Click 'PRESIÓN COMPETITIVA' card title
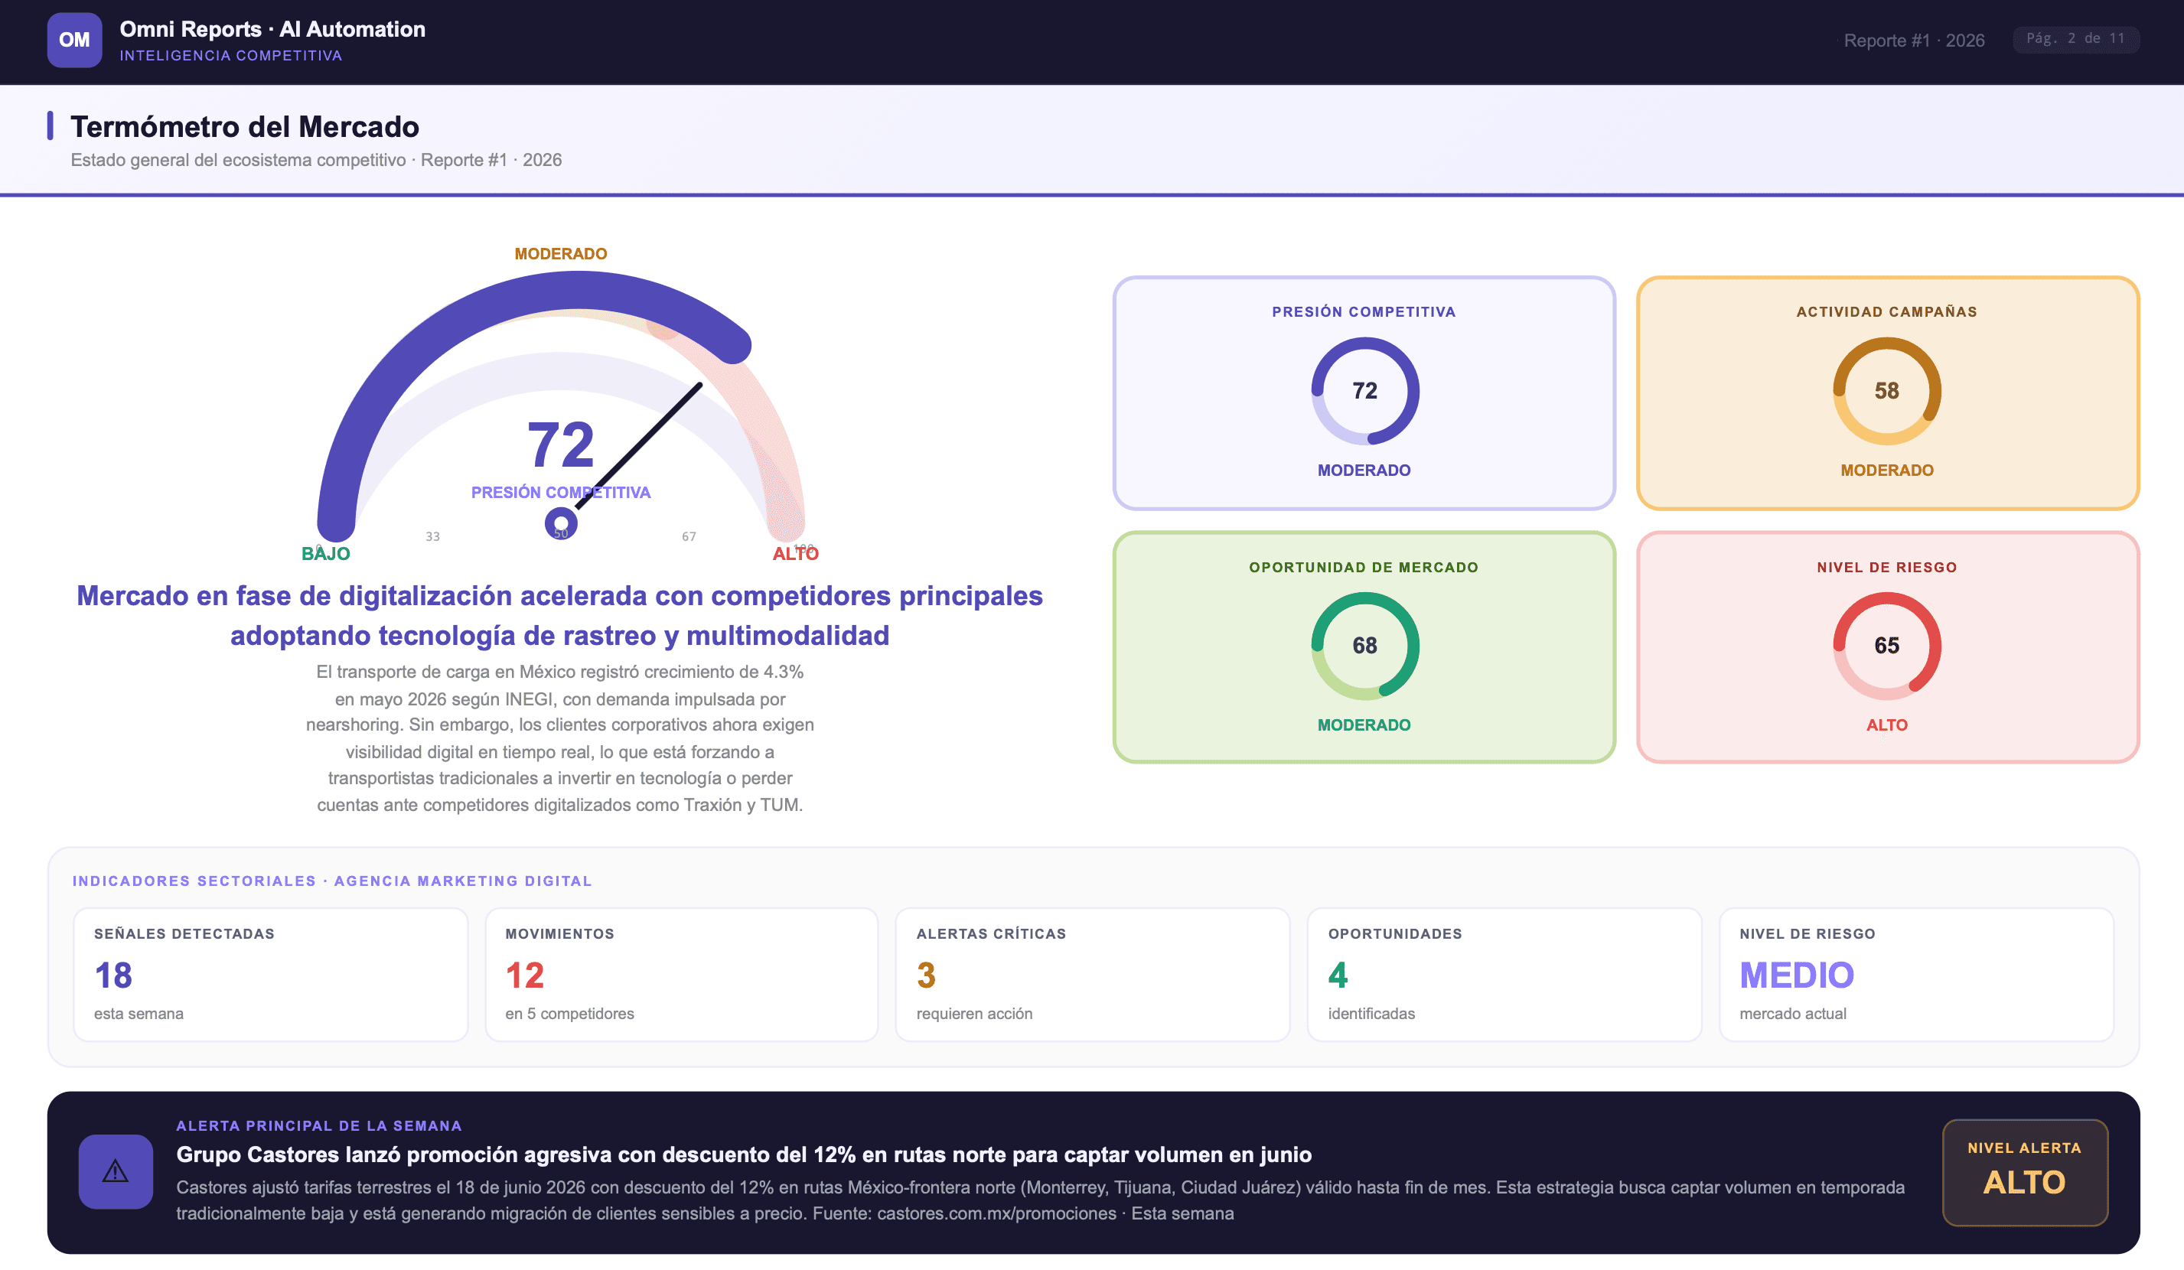Viewport: 2184px width, 1270px height. [x=1363, y=312]
